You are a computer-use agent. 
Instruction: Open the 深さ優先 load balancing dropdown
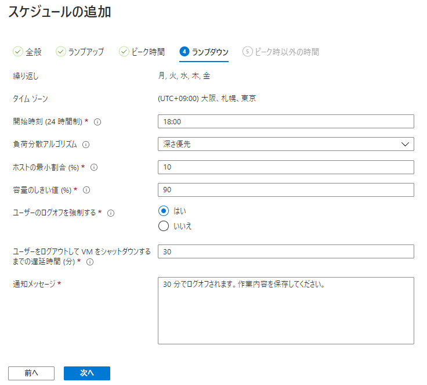click(285, 144)
